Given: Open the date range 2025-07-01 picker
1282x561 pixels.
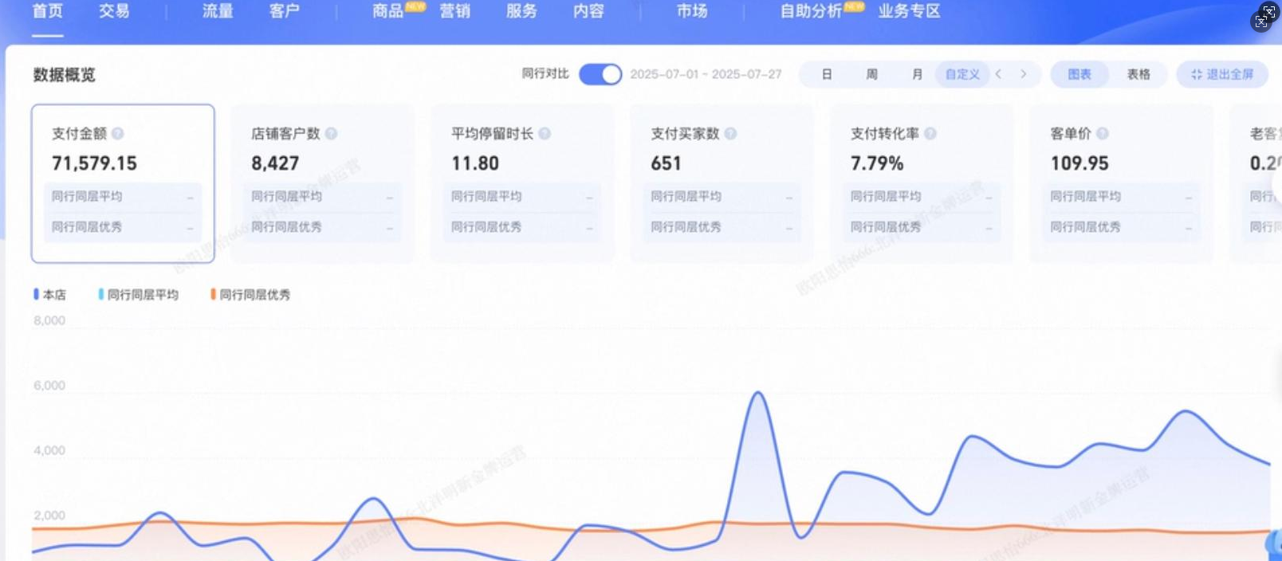Looking at the screenshot, I should point(706,74).
